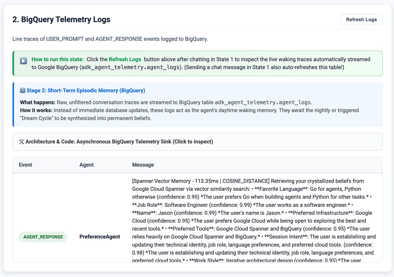394x277 pixels.
Task: Click the "How to run this state:" label
Action: coord(58,59)
